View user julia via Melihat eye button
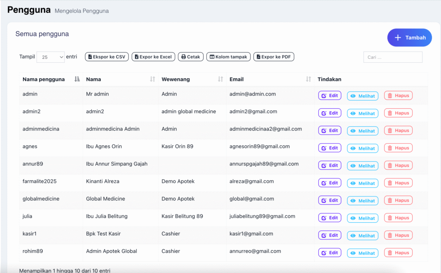 363,218
